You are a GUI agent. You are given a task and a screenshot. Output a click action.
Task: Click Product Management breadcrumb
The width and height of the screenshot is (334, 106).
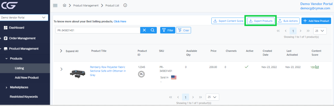[x=86, y=5]
